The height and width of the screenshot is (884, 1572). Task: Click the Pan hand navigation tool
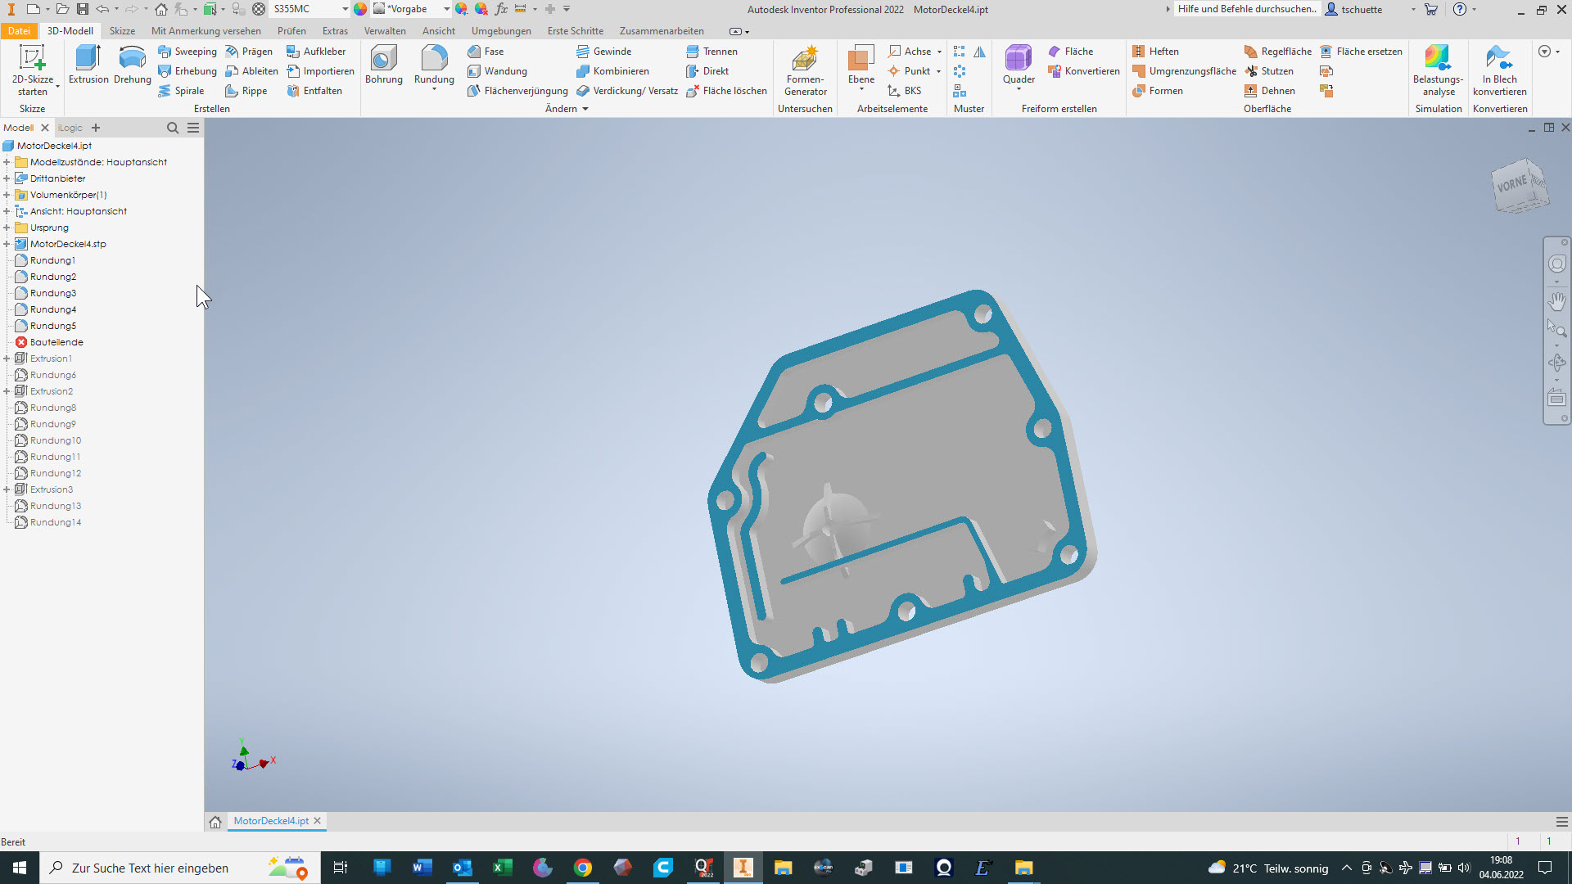coord(1556,301)
